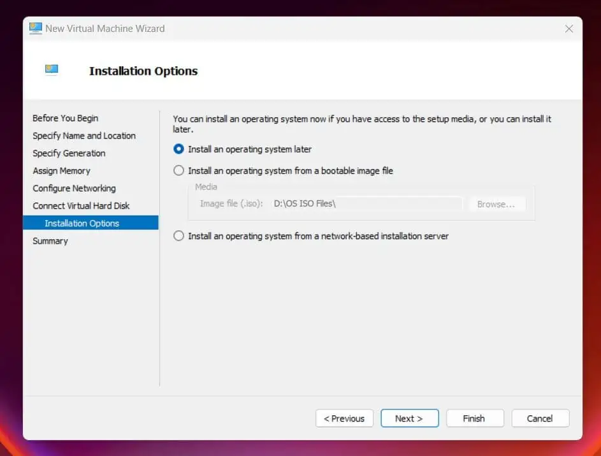The height and width of the screenshot is (456, 601).
Task: Close the New Virtual Machine Wizard
Action: 568,29
